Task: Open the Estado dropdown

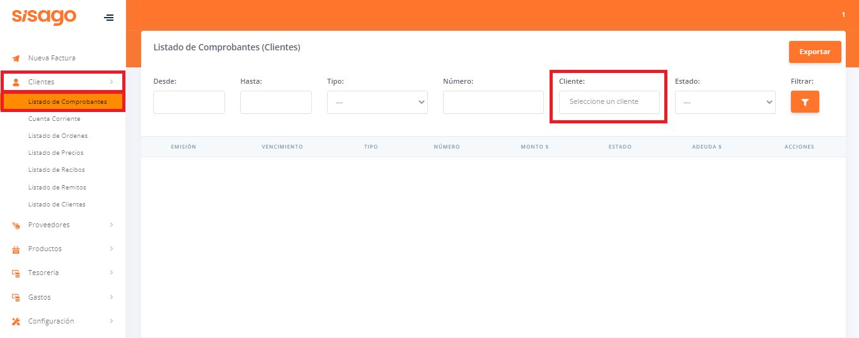Action: point(725,103)
